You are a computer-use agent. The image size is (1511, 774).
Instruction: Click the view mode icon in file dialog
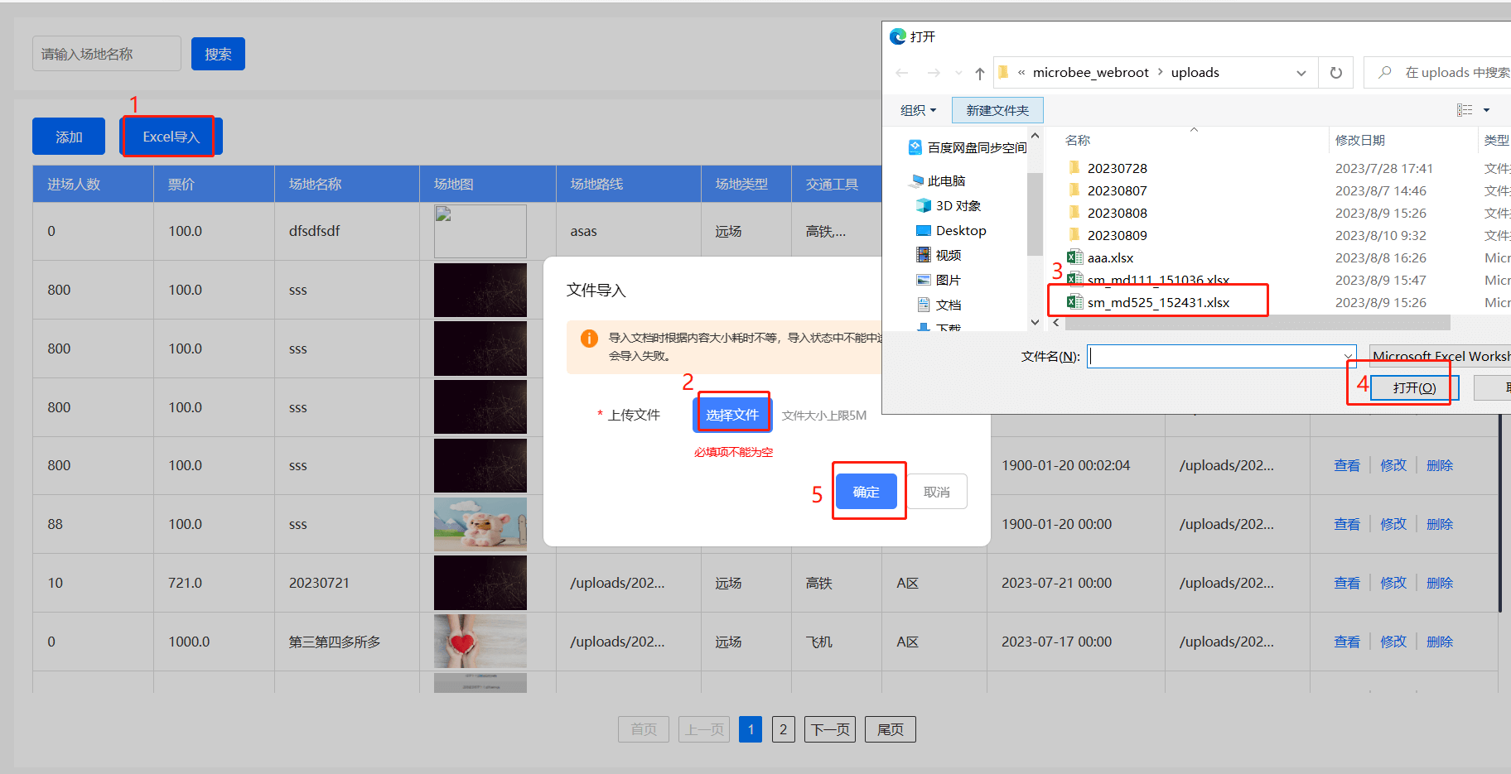click(1465, 110)
